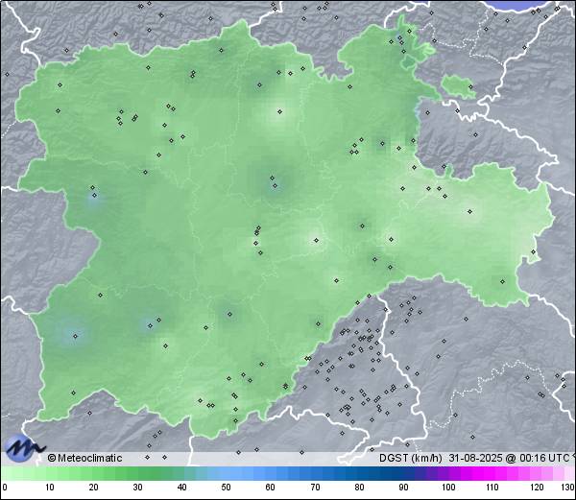This screenshot has width=576, height=500.
Task: Click the 110 label on the scale
Action: click(x=492, y=488)
